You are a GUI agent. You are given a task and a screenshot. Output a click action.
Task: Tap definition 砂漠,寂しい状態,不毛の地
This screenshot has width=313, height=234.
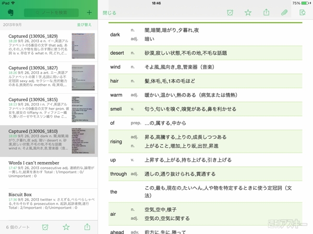(x=186, y=53)
